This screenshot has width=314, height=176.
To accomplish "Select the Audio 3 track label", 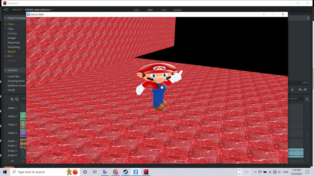I will coord(12,151).
